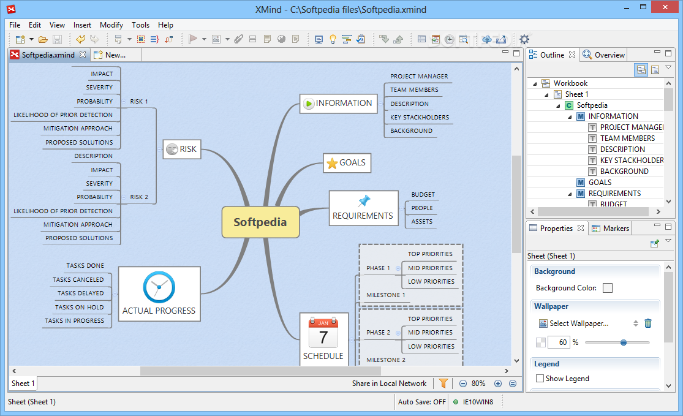This screenshot has width=683, height=416.
Task: Click Share in Local Network
Action: (390, 384)
